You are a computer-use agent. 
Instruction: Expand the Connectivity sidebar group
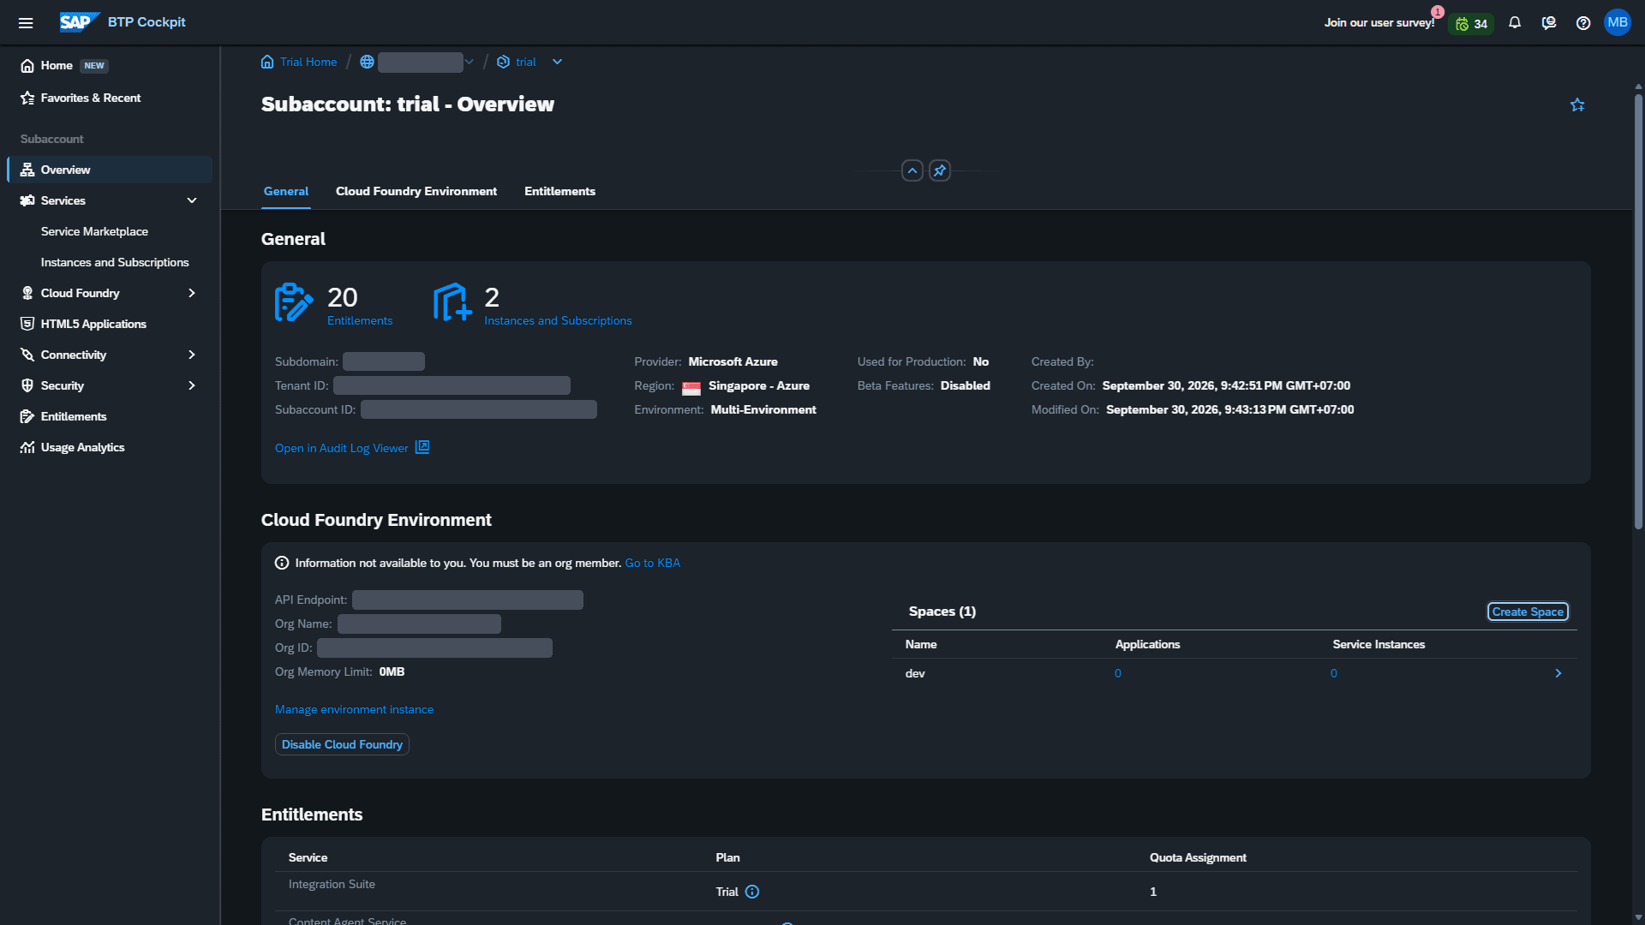(192, 355)
